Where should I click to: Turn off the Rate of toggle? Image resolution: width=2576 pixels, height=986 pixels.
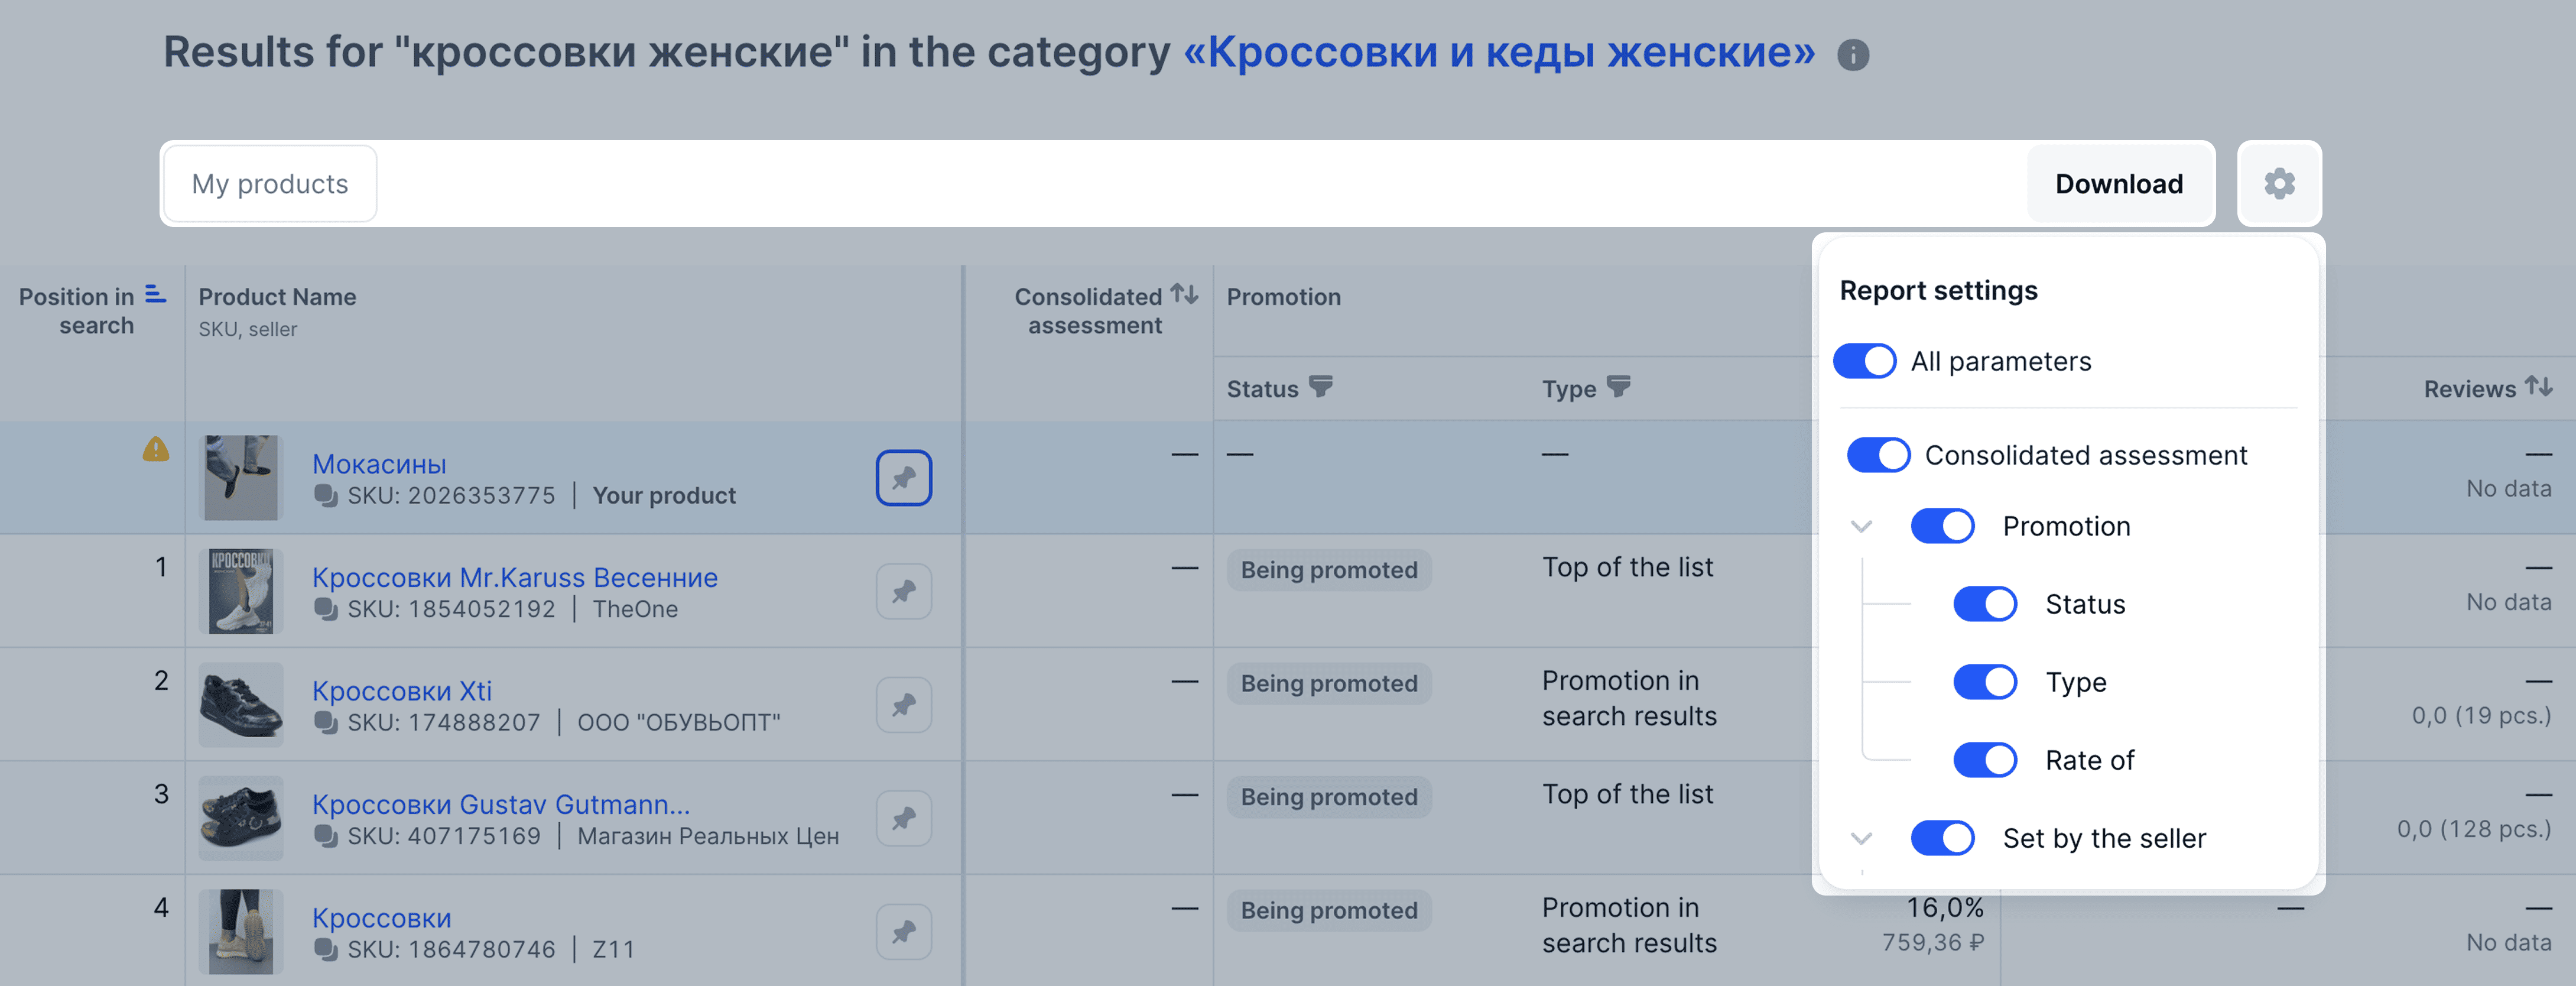click(1986, 760)
